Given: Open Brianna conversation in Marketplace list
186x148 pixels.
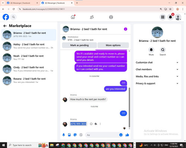Looking at the screenshot, I should pos(29,35).
